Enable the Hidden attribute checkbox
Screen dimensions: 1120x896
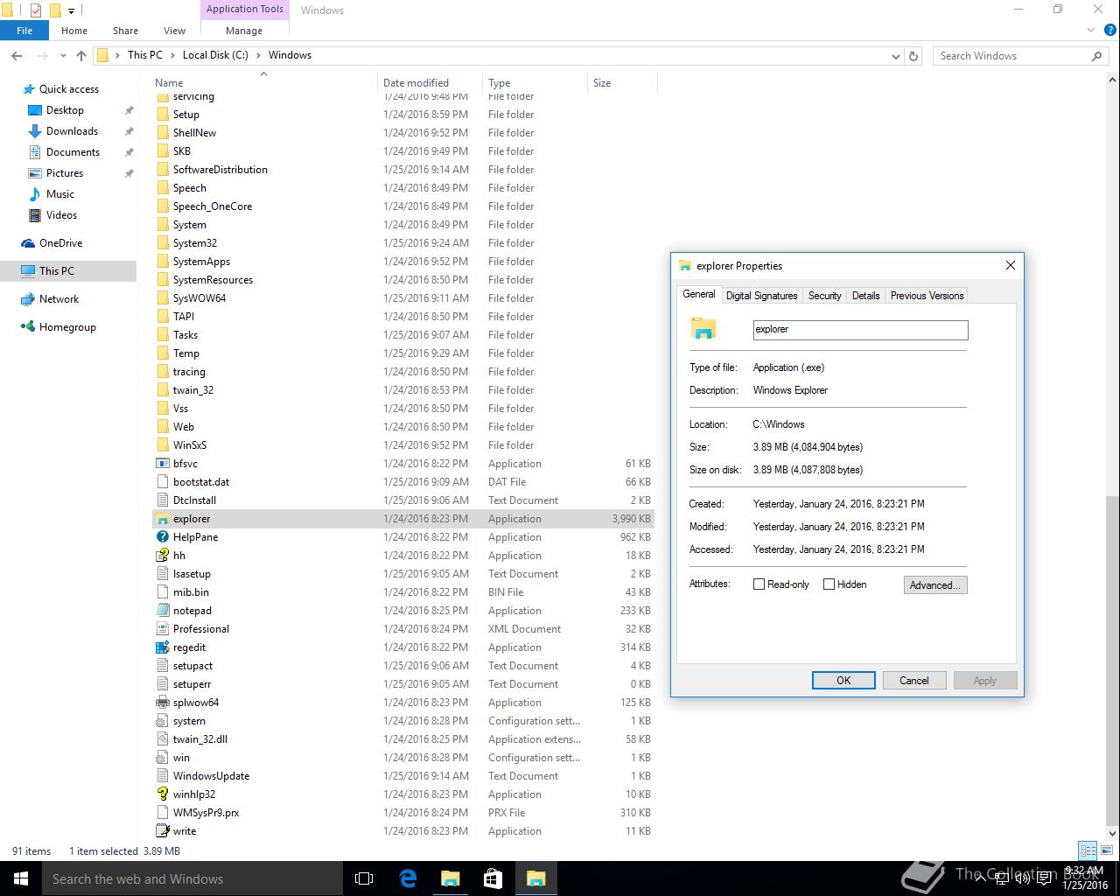[x=829, y=584]
